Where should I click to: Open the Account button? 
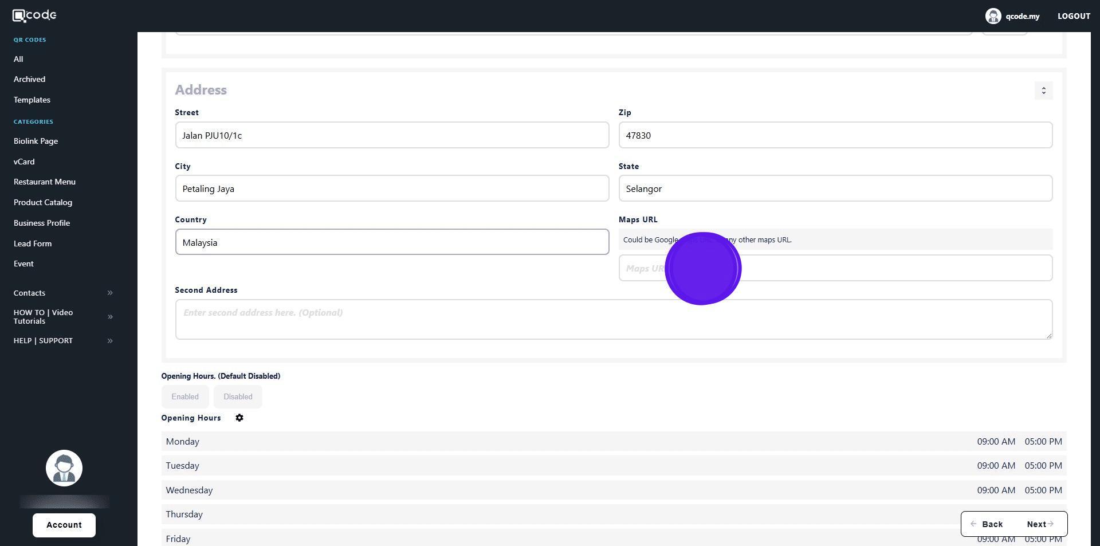tap(64, 525)
